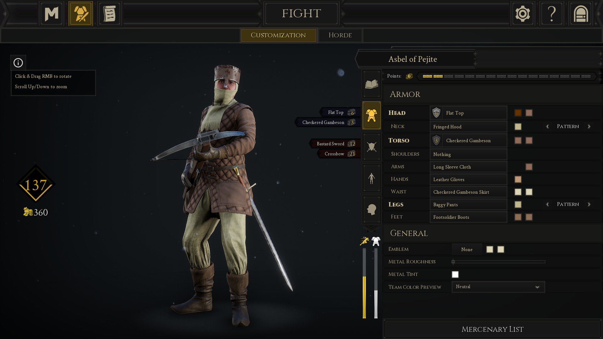
Task: Open the main menu M icon
Action: click(52, 14)
